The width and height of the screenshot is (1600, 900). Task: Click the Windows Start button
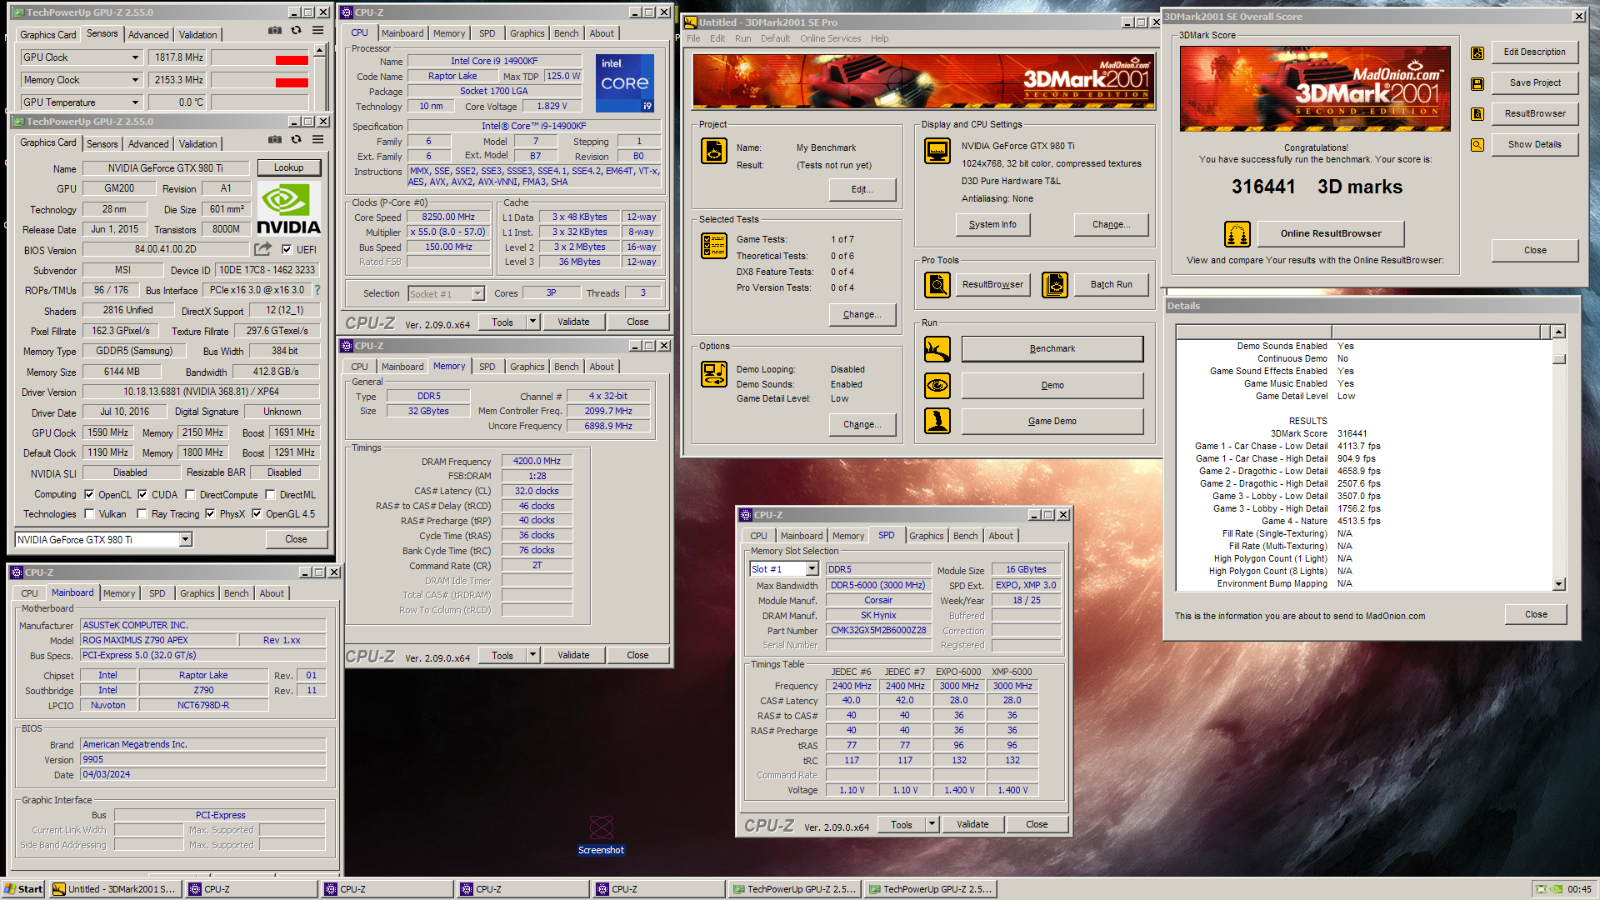click(23, 889)
